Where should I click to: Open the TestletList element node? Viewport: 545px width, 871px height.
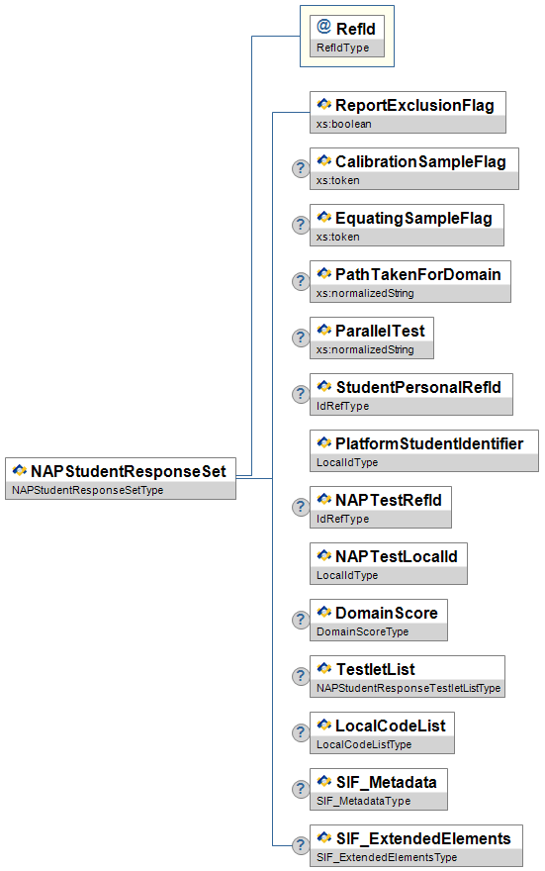tap(408, 676)
